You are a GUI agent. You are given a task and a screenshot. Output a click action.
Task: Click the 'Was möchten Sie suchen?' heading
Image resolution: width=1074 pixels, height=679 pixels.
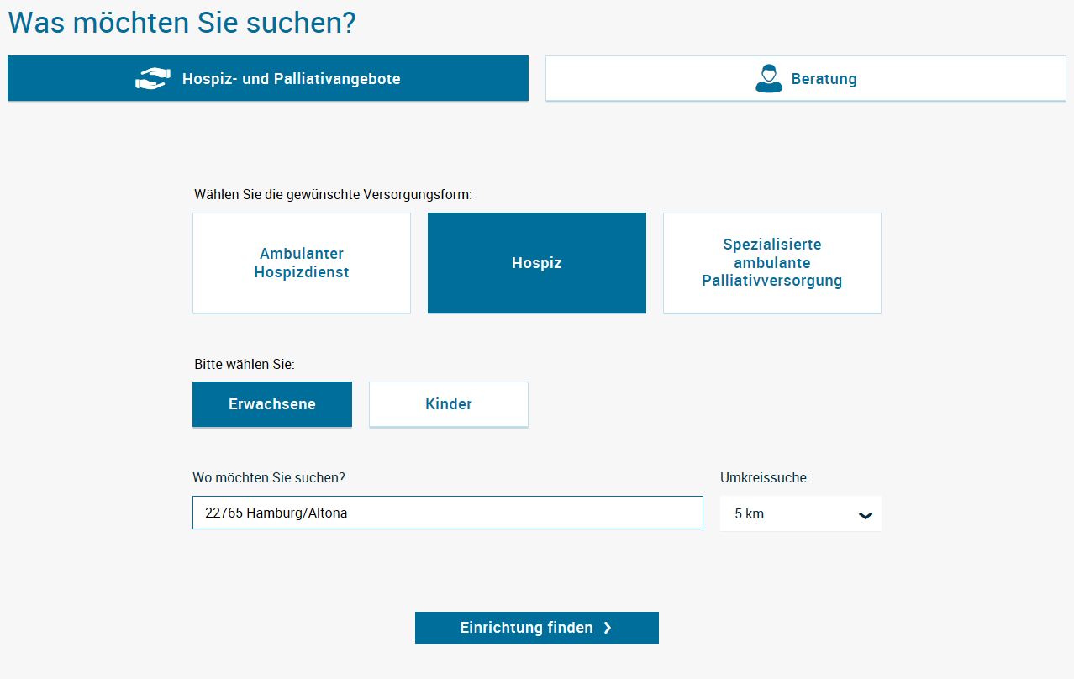click(x=182, y=23)
